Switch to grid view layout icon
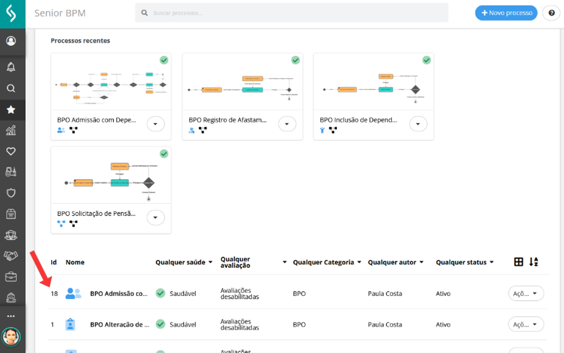The image size is (564, 353). (518, 262)
